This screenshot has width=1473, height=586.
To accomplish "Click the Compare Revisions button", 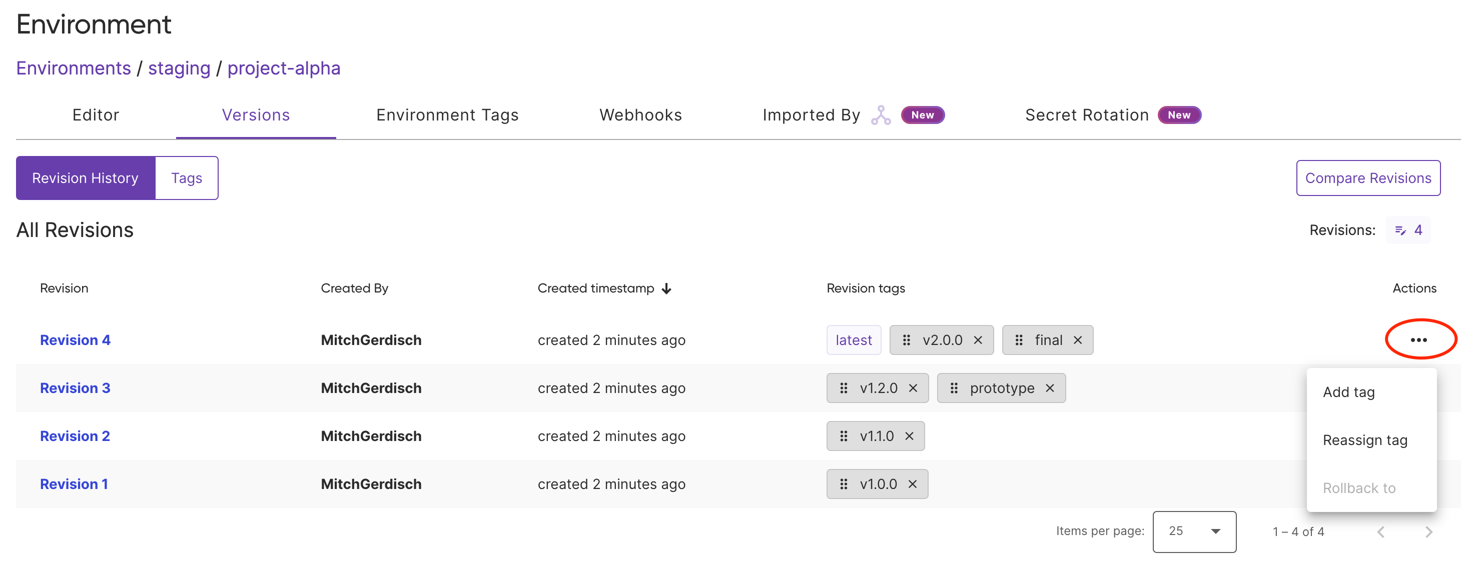I will (x=1368, y=178).
